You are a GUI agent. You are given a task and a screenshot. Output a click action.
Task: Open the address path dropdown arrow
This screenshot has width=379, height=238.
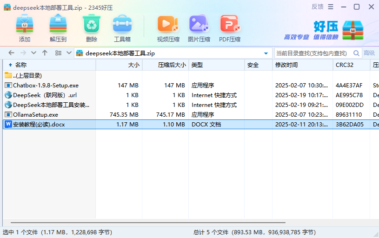[x=266, y=53]
